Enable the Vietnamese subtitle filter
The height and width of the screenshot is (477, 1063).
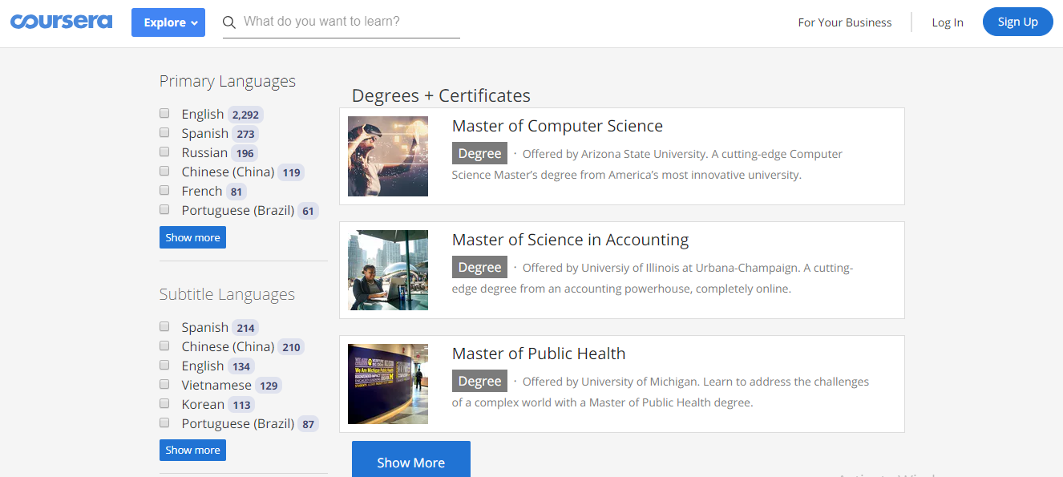164,384
